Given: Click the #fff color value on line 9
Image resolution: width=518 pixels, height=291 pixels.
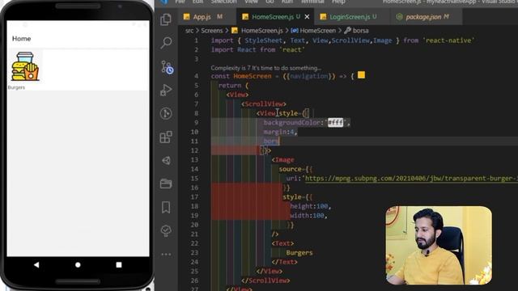Looking at the screenshot, I should (x=335, y=123).
